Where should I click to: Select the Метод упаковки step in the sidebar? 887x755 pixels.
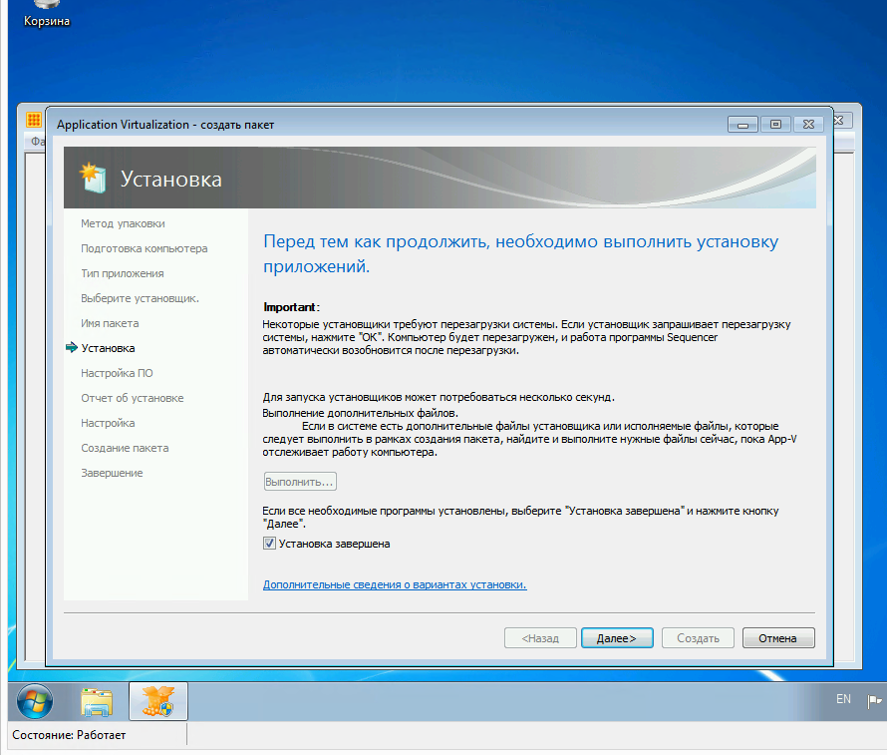click(123, 223)
